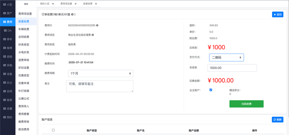Image resolution: width=289 pixels, height=135 pixels.
Task: Click the 实收款 amount field
Action: pos(232,68)
